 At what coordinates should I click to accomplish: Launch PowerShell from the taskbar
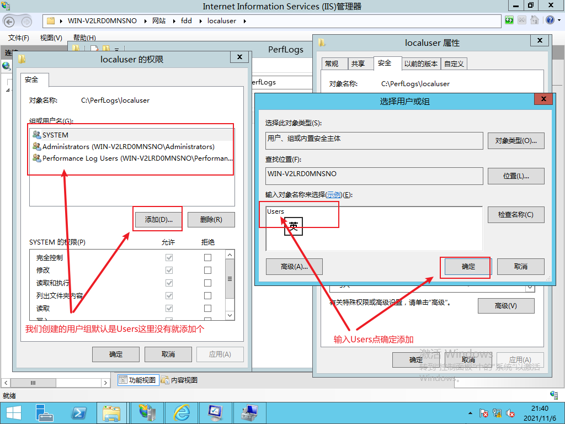pos(79,413)
